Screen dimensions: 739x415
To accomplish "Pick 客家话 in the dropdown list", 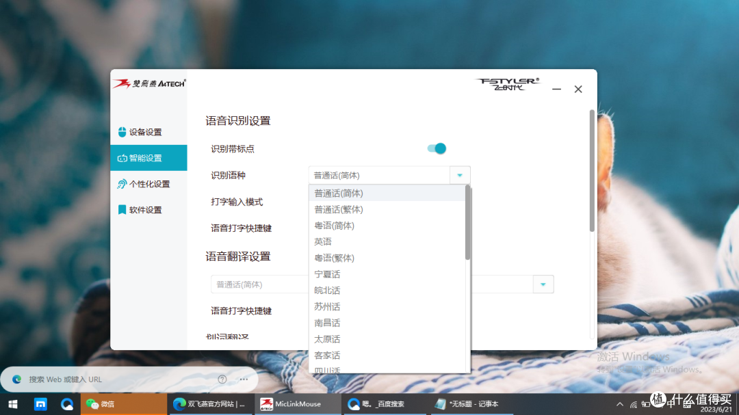I will click(387, 356).
